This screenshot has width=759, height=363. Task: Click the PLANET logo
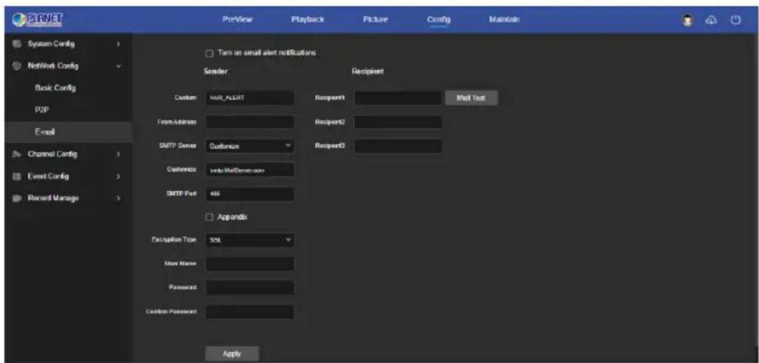click(x=38, y=19)
